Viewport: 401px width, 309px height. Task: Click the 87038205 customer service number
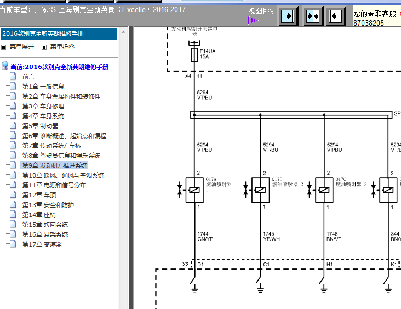(x=369, y=23)
